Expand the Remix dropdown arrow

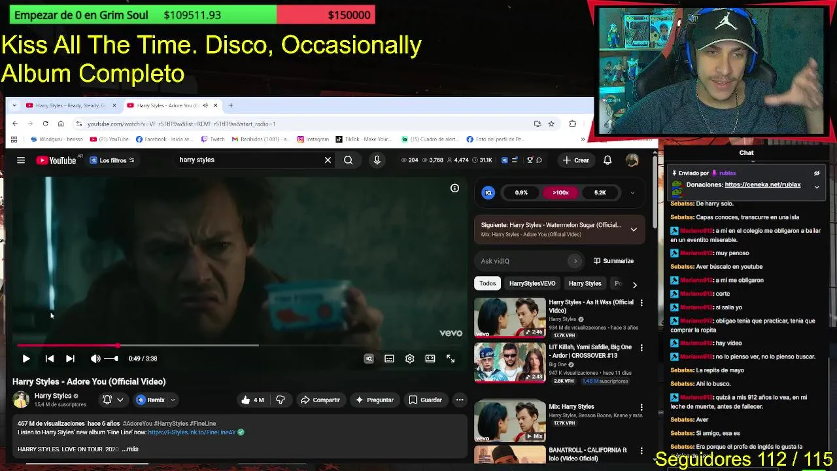click(173, 400)
